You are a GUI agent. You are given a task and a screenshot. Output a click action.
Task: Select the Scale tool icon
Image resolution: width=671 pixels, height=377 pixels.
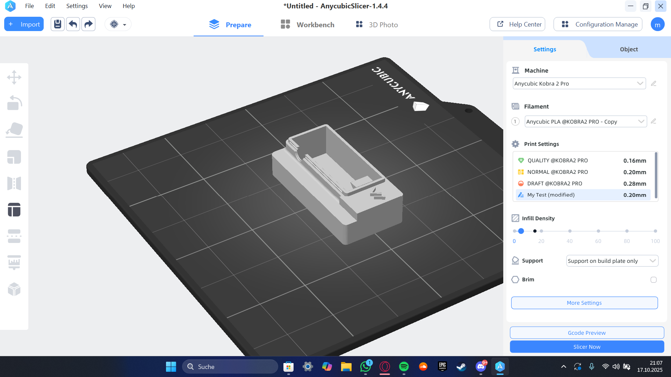(x=14, y=157)
